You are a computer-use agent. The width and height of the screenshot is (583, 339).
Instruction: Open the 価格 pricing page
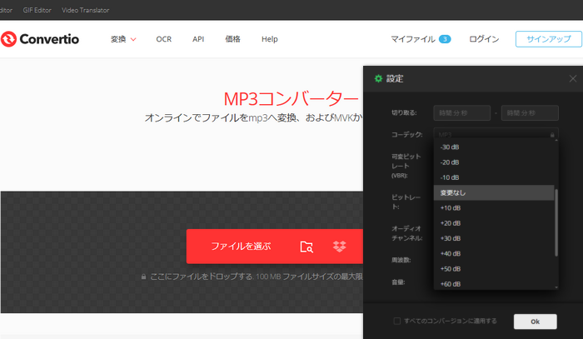click(232, 39)
